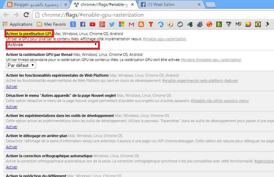Open the red round face bookmark
Viewport: 274px width, 177px height.
coord(209,24)
